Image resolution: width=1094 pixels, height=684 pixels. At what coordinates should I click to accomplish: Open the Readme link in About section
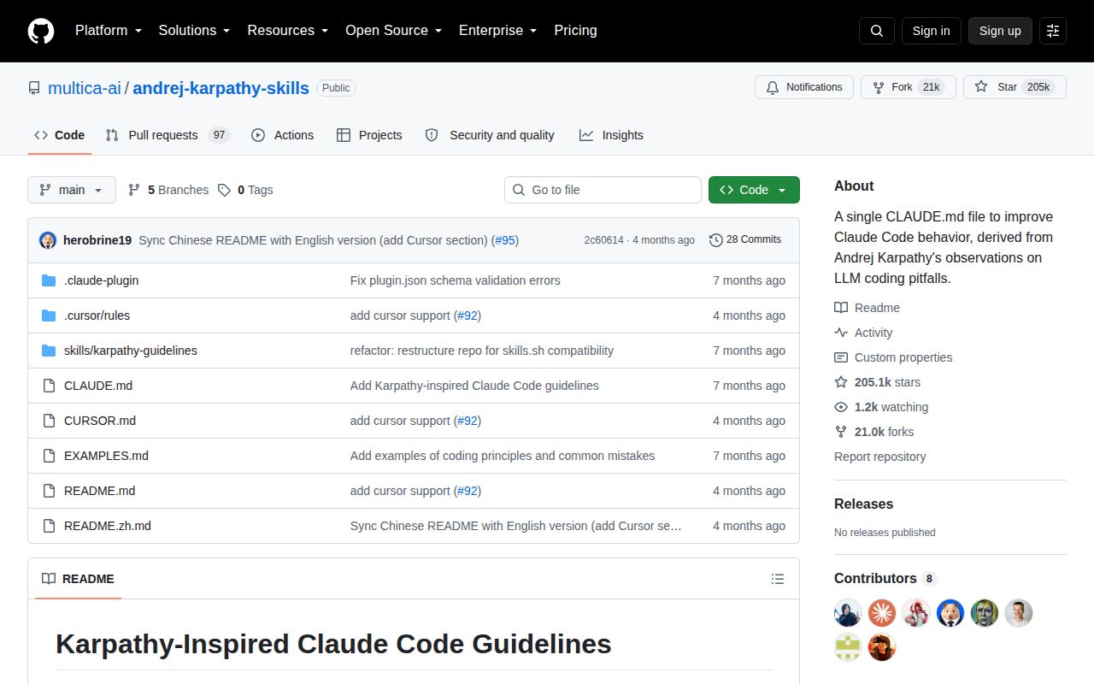coord(868,308)
